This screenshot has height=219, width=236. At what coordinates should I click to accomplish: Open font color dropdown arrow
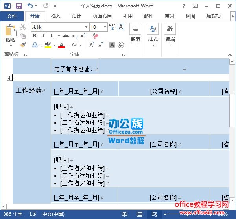pos(68,45)
